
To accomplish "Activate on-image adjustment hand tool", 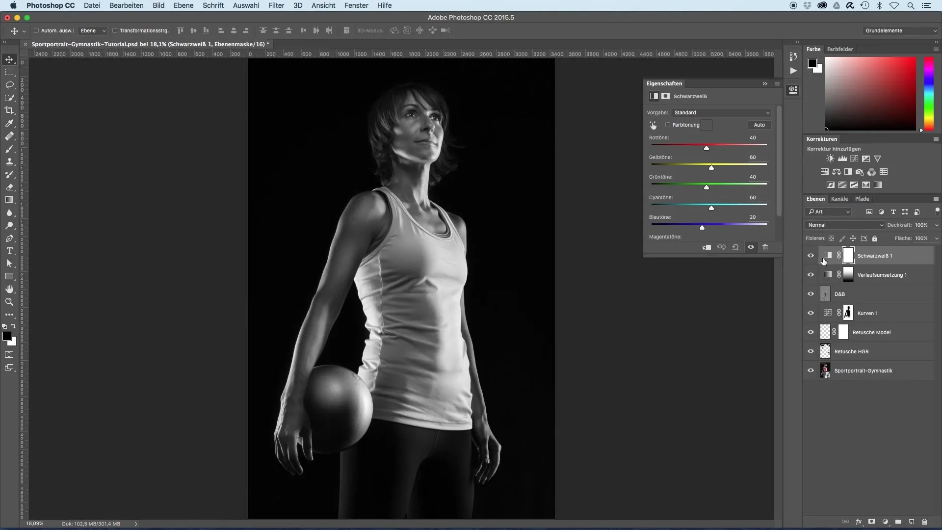I will coord(653,125).
